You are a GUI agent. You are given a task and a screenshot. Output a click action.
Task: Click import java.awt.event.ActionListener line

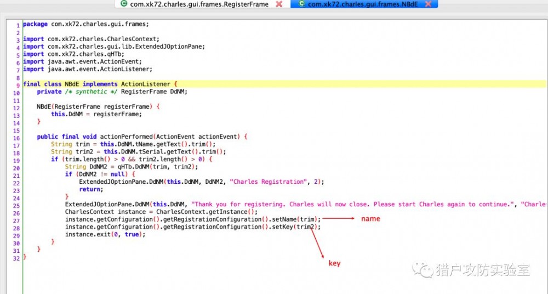[x=88, y=69]
